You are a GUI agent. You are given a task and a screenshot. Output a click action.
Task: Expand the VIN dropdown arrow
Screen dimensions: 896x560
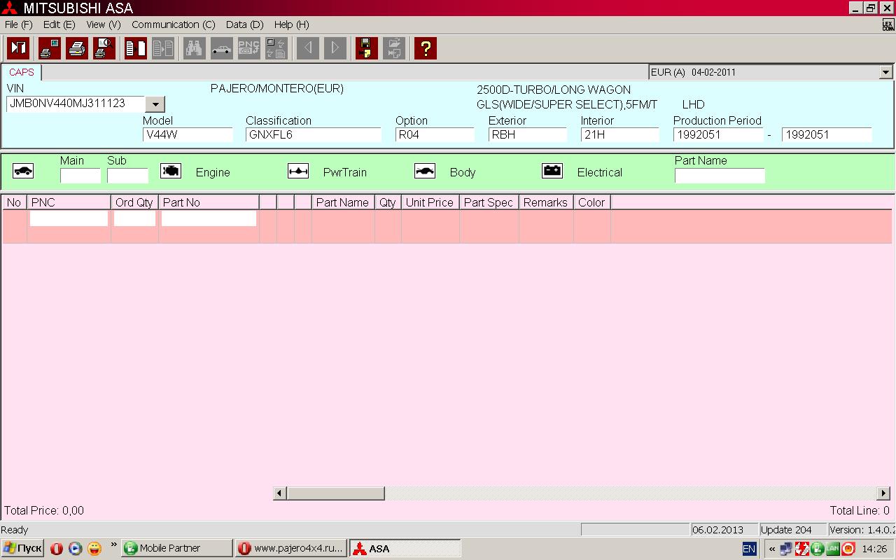tap(155, 104)
